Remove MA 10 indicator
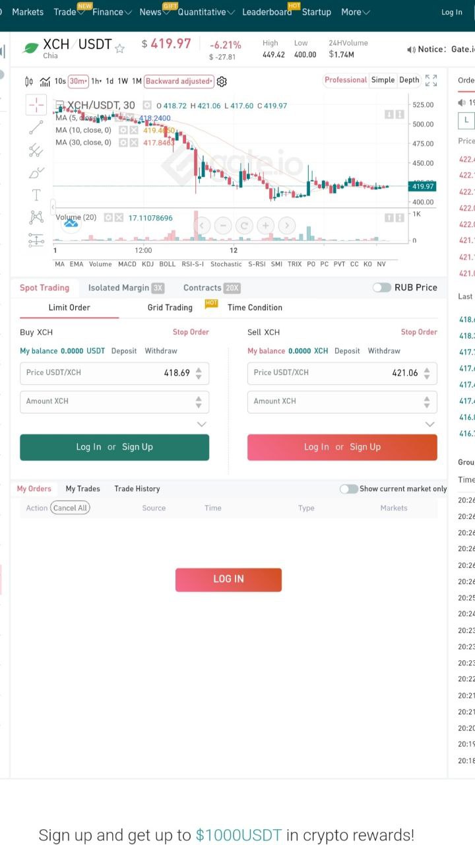Screen dimensions: 475x845 134,131
